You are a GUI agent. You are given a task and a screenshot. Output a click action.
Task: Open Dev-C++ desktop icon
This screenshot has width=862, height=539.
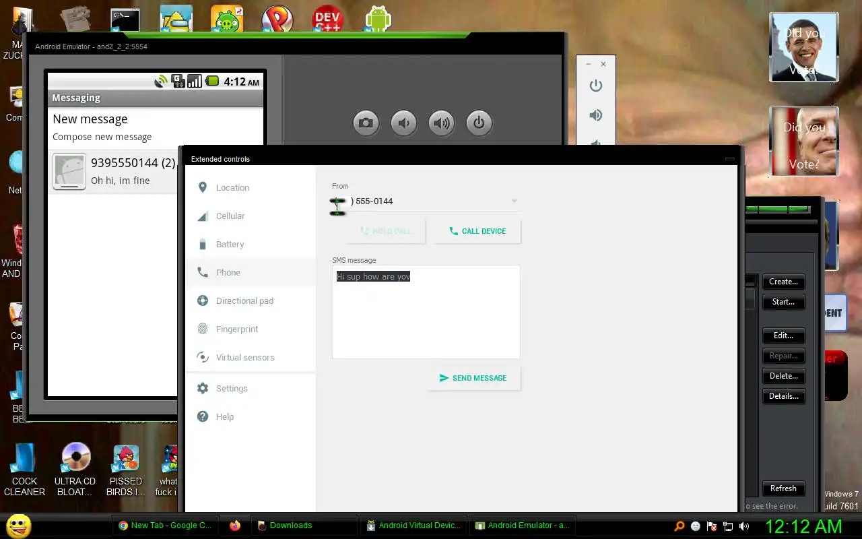point(328,19)
